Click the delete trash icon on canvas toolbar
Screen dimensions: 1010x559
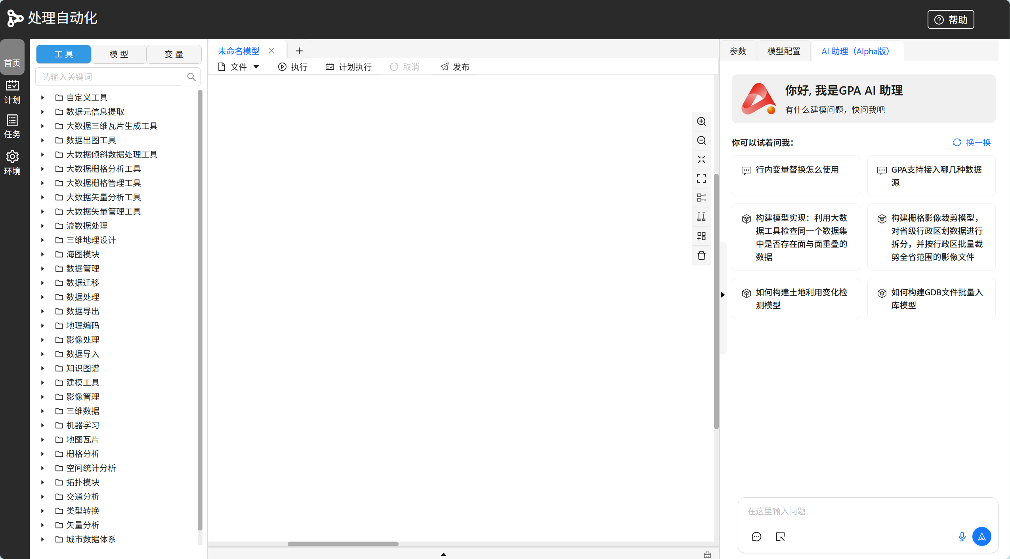701,255
